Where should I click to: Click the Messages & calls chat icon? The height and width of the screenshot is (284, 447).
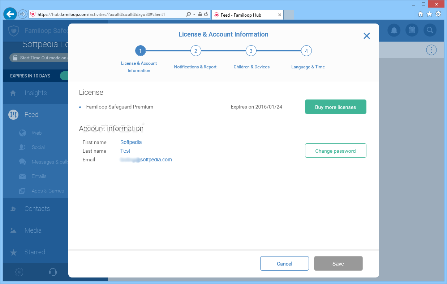(22, 162)
